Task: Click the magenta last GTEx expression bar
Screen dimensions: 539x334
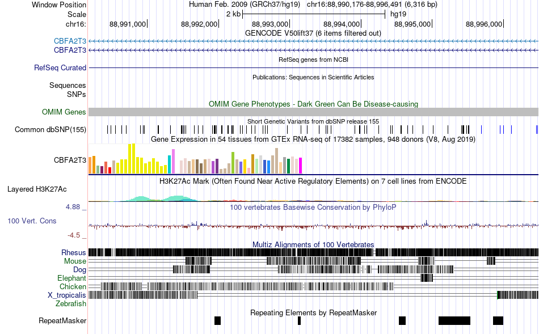Action: coord(300,166)
